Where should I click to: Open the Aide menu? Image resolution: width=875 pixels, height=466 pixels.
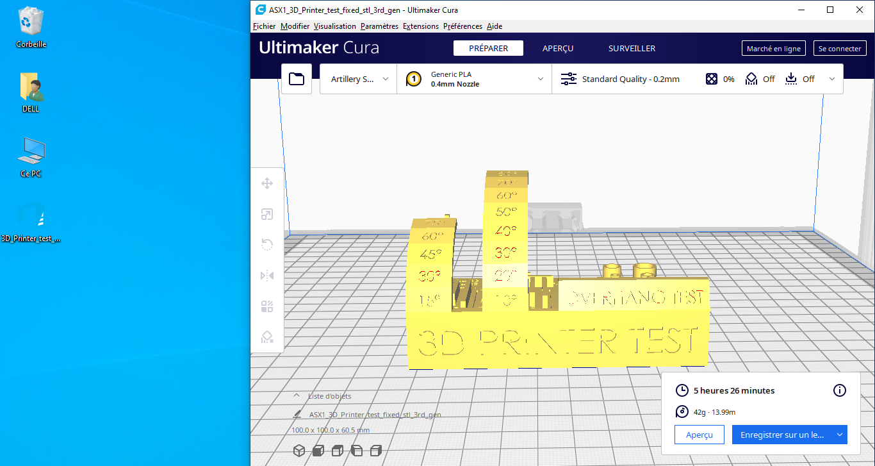[x=495, y=26]
